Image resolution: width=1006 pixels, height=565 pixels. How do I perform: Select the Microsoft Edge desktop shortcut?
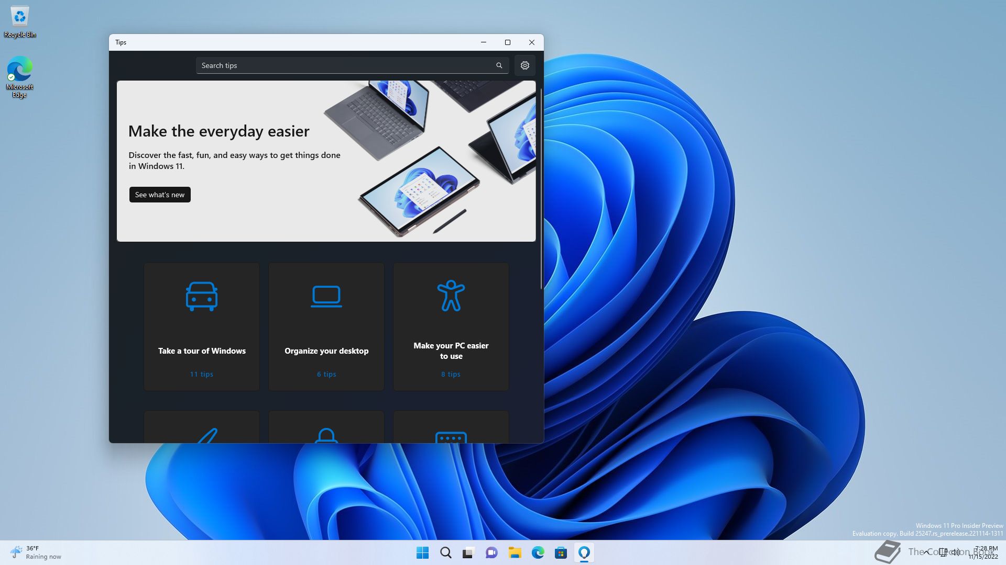point(19,77)
